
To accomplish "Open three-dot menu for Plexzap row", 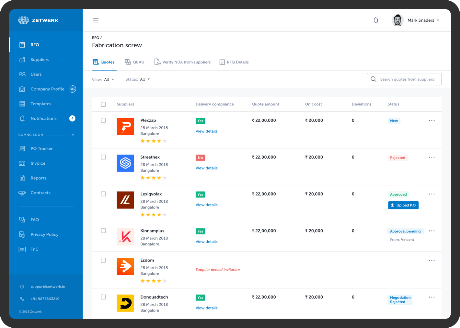I will (x=431, y=121).
